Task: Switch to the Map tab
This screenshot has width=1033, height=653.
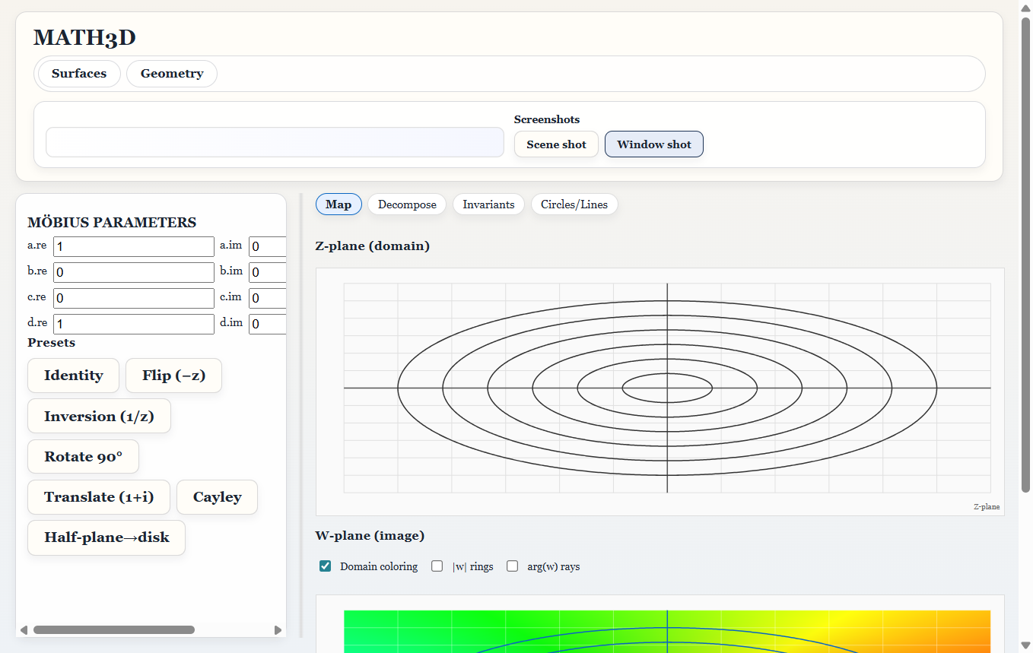Action: click(x=339, y=204)
